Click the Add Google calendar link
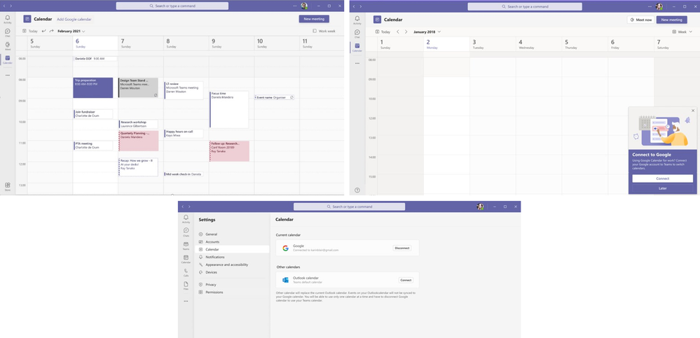Viewport: 700px width, 338px height. click(74, 19)
